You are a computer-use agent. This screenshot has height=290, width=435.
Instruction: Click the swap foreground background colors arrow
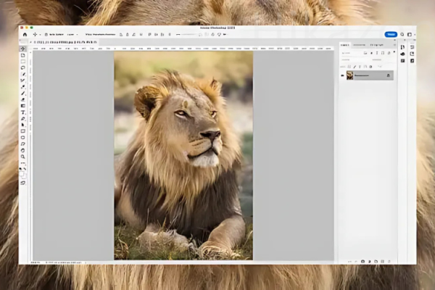click(25, 169)
